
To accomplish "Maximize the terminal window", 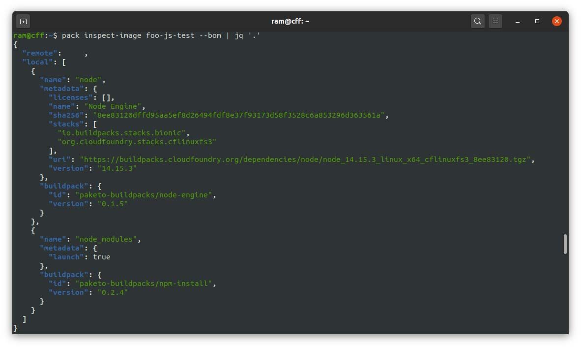I will click(x=537, y=21).
